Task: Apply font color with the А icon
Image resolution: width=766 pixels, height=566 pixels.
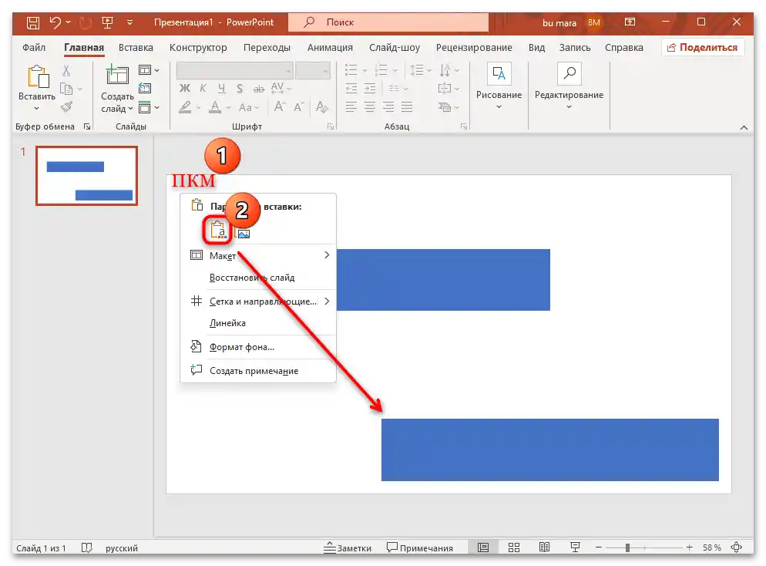Action: pyautogui.click(x=217, y=106)
